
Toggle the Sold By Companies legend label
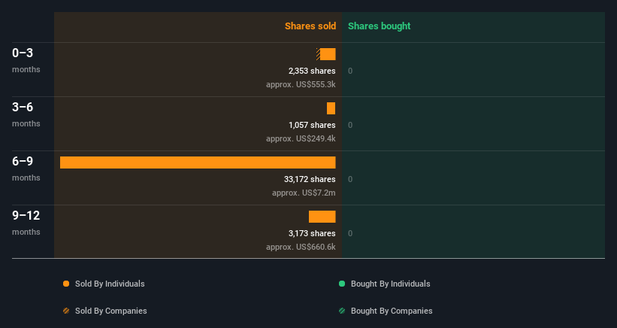tap(111, 311)
